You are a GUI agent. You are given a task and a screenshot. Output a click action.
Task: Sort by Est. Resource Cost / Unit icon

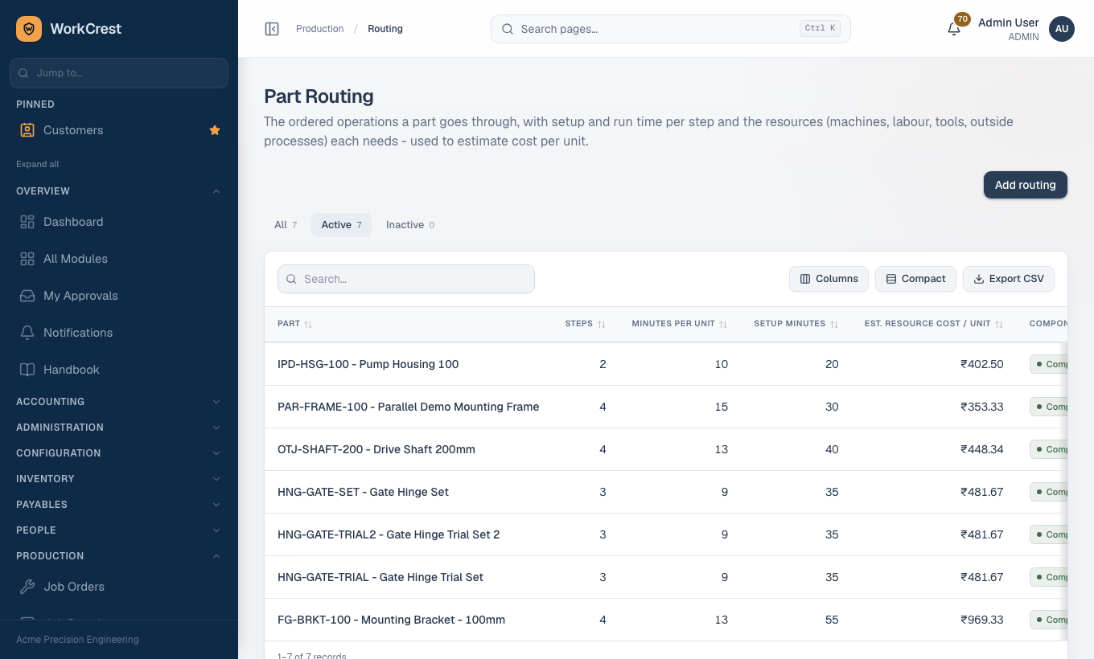tap(999, 324)
